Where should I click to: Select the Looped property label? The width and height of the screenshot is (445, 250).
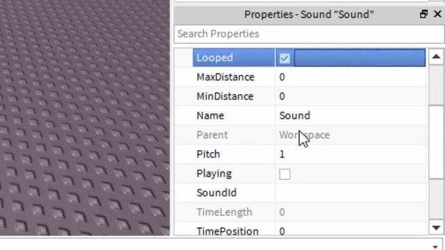coord(215,58)
